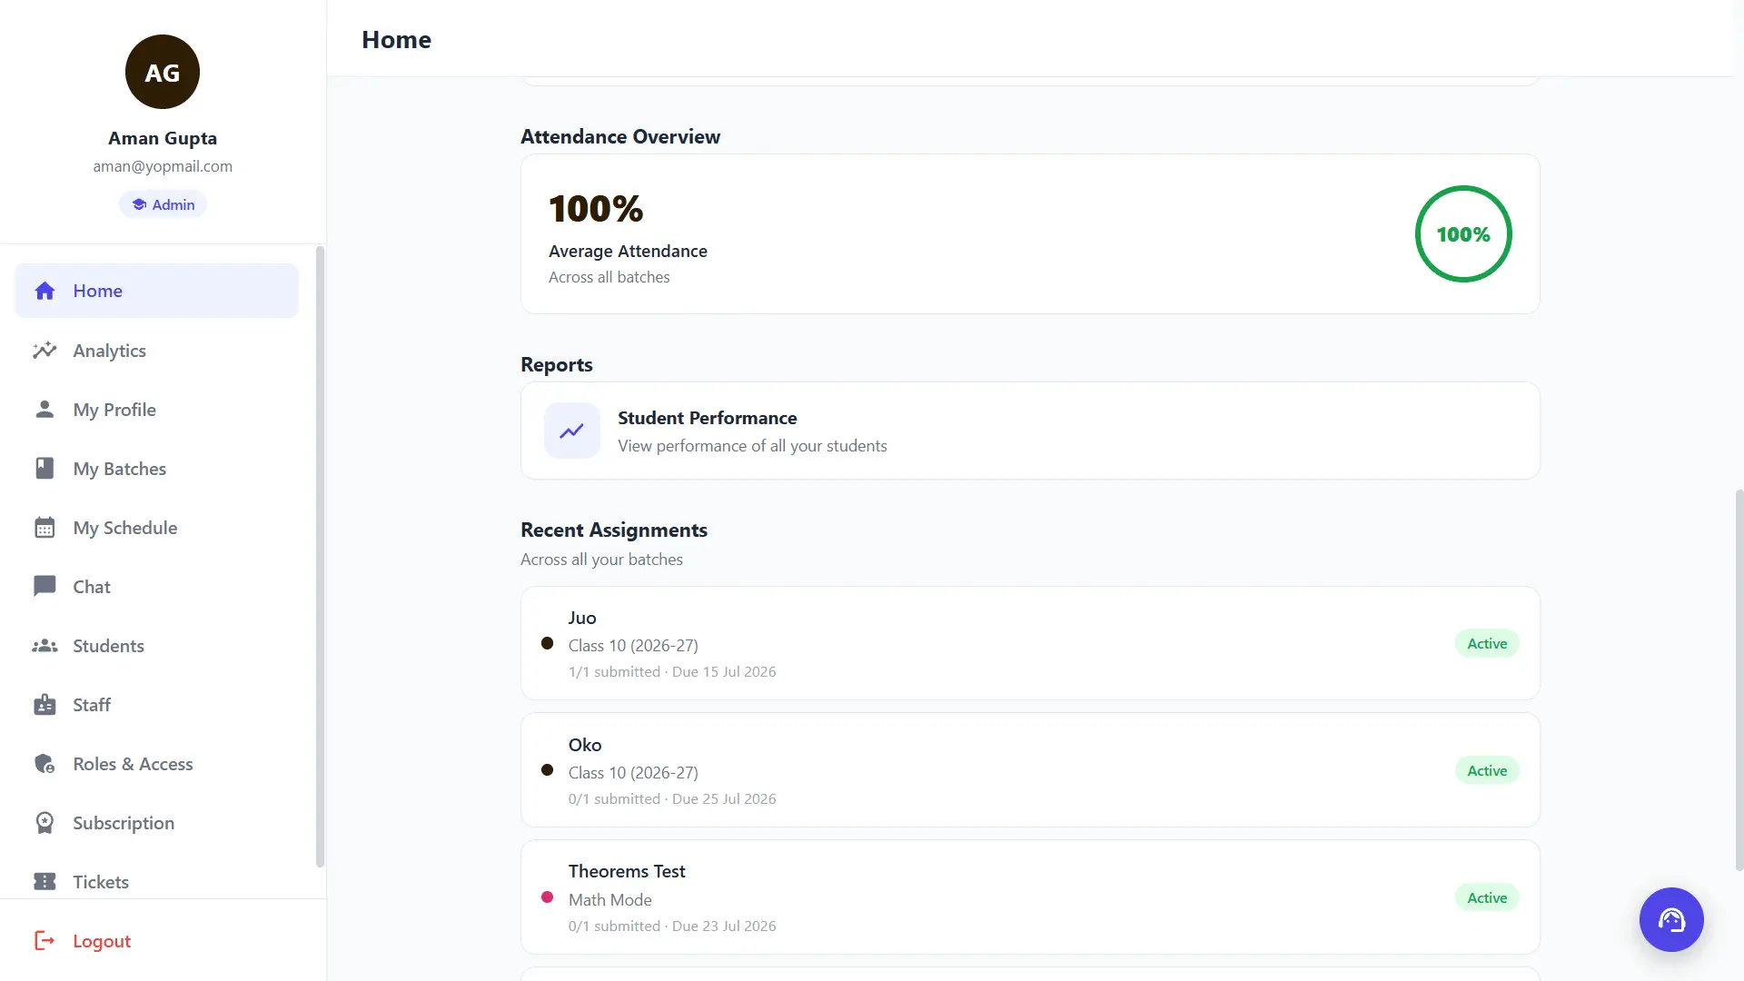Open the Juo assignment card
The height and width of the screenshot is (981, 1744).
[x=1030, y=643]
